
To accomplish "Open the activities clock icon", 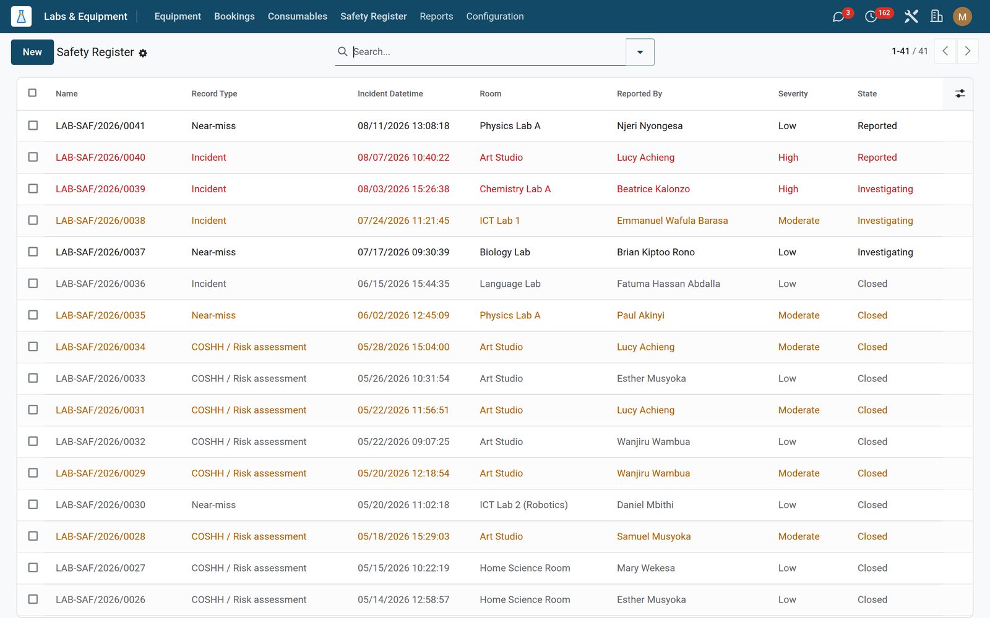I will tap(871, 17).
